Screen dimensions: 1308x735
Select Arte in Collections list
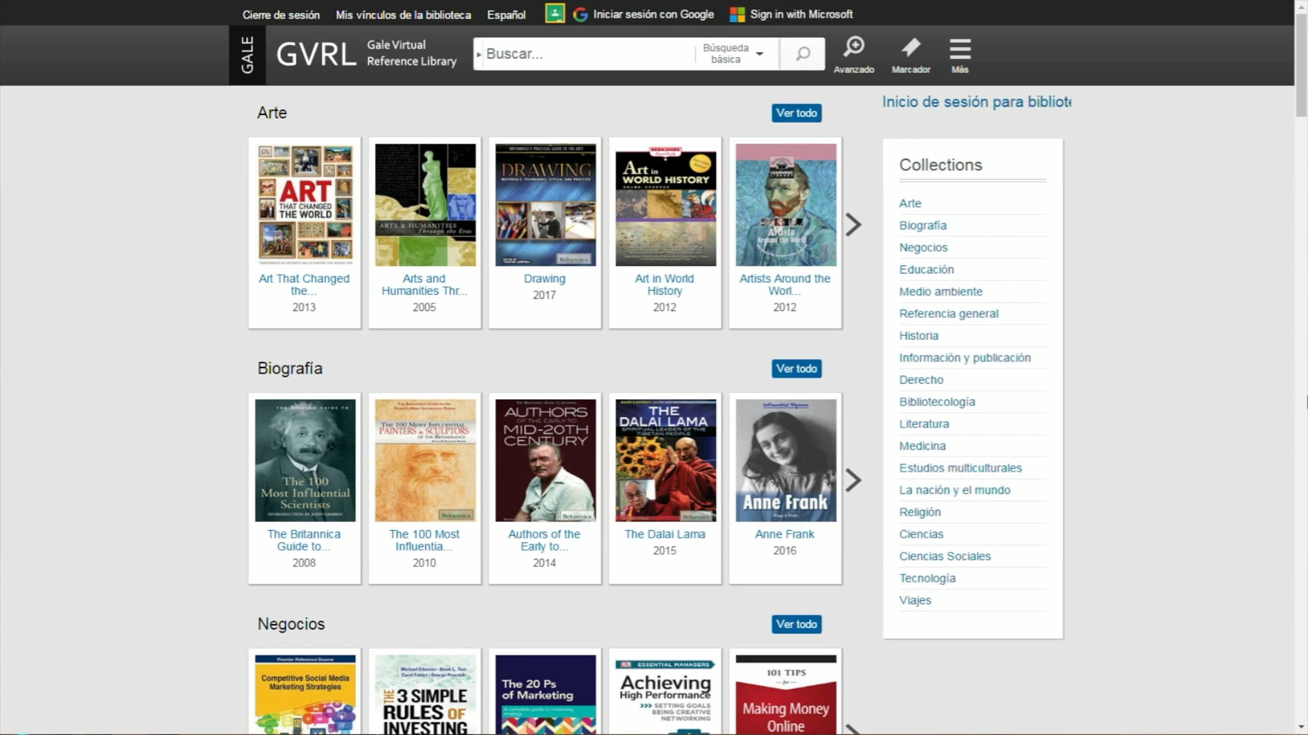[x=910, y=204]
